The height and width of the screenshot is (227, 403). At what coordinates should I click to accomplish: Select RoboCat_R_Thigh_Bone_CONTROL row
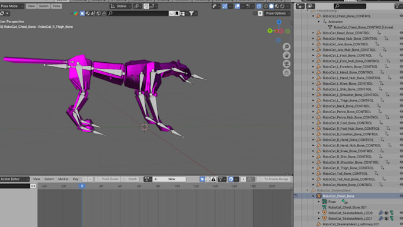click(x=348, y=168)
